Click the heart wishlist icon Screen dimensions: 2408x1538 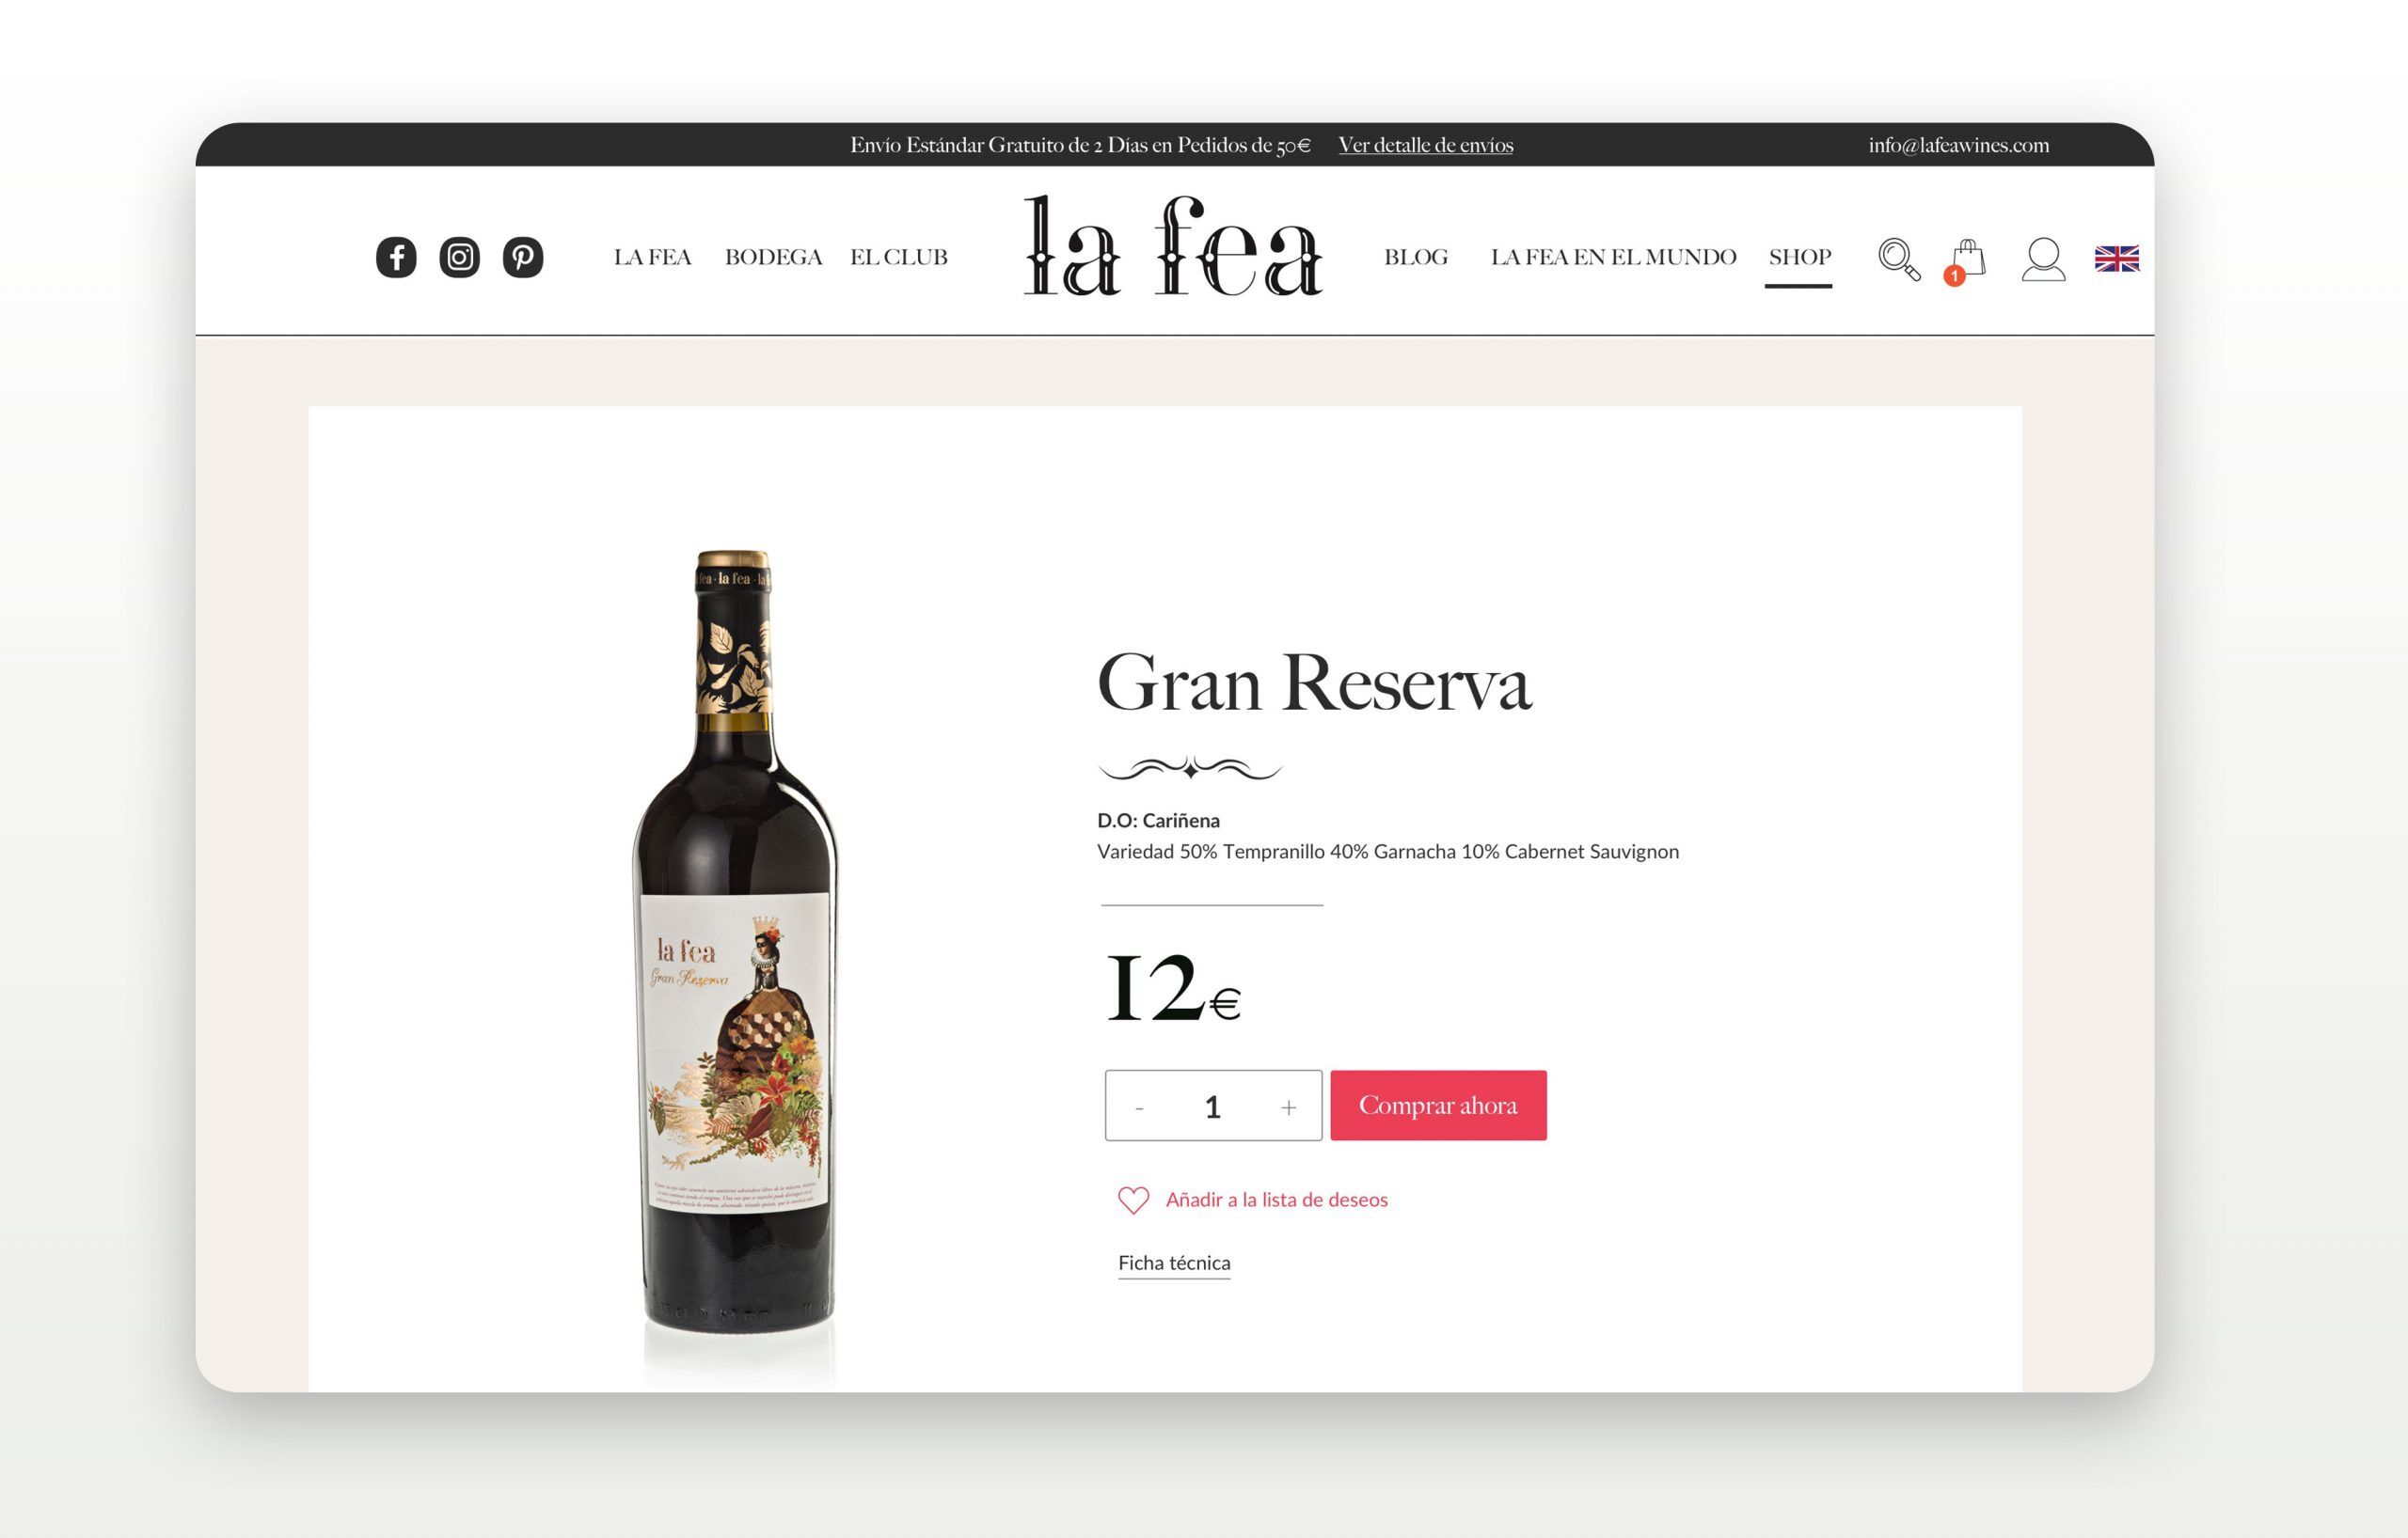[1133, 1201]
